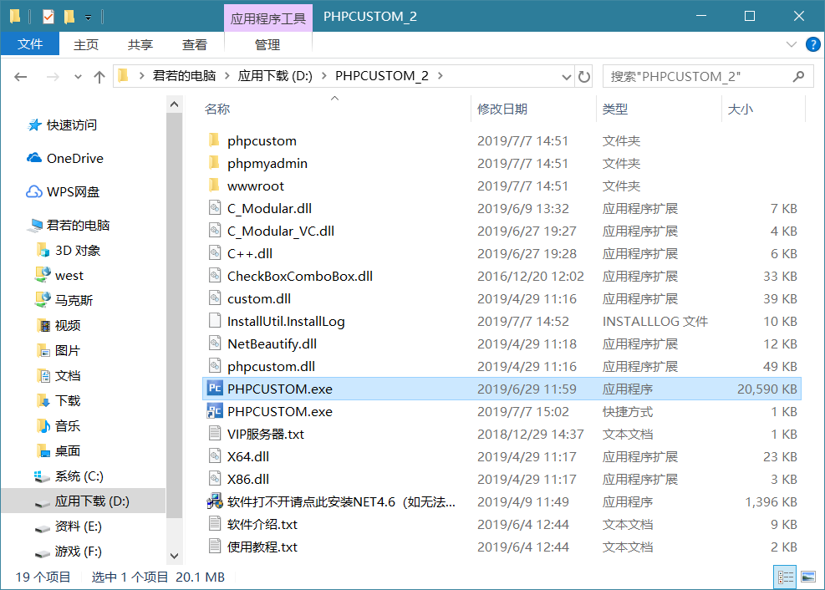Switch to the 主页 ribbon tab
The width and height of the screenshot is (825, 590).
tap(86, 44)
